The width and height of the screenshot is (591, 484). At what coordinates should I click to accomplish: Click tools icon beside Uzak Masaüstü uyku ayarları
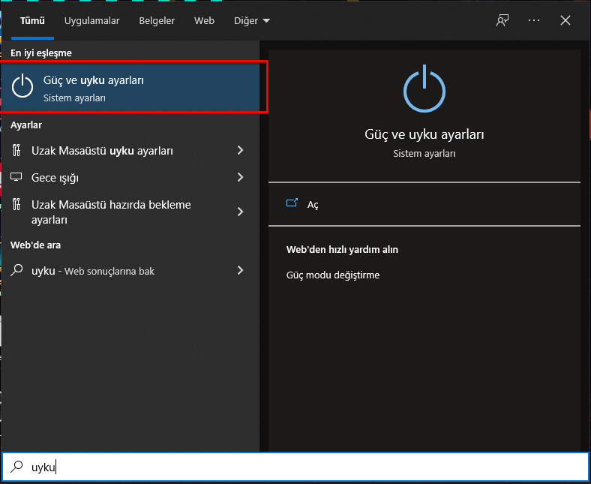coord(16,150)
